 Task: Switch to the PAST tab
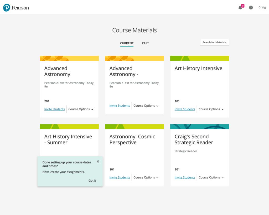pos(145,43)
